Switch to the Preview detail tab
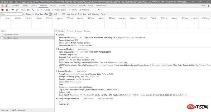Screen dimensions: 211x112 coord(70,31)
